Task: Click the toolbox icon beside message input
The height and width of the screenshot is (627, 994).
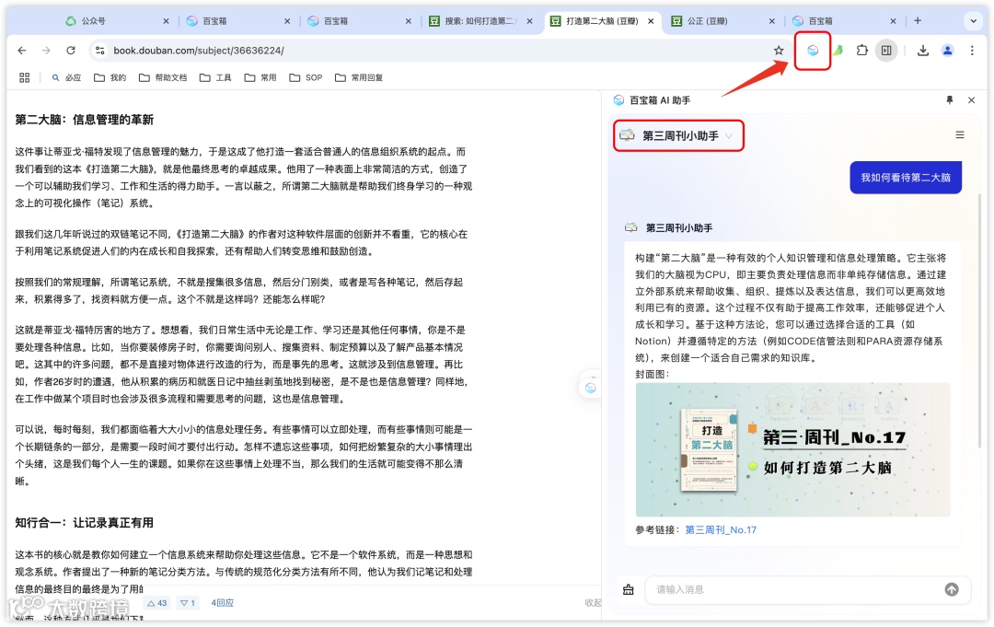Action: (629, 589)
